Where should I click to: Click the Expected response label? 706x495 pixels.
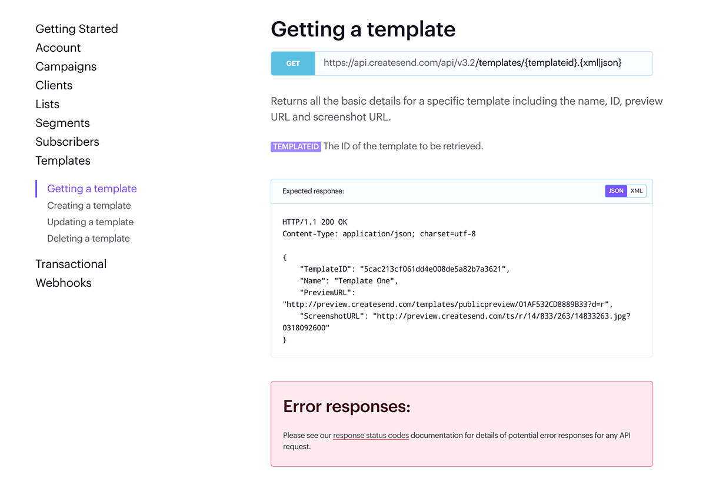point(313,191)
